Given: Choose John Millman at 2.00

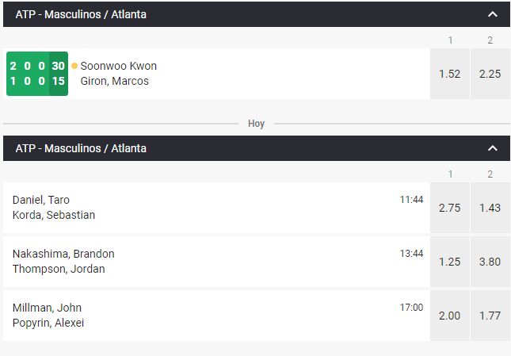Looking at the screenshot, I should point(450,316).
